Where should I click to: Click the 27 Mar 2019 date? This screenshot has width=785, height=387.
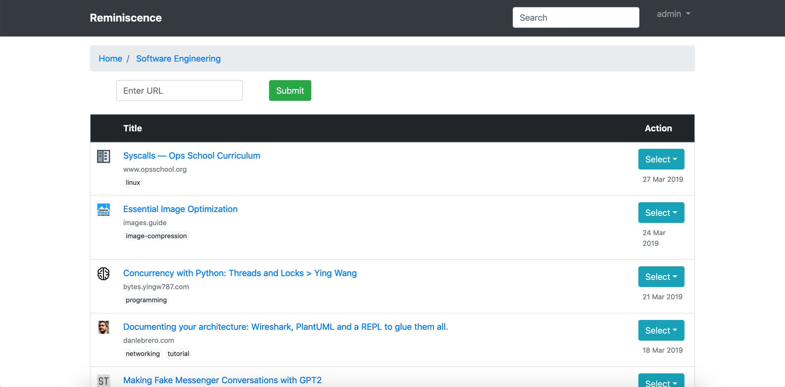click(x=663, y=180)
